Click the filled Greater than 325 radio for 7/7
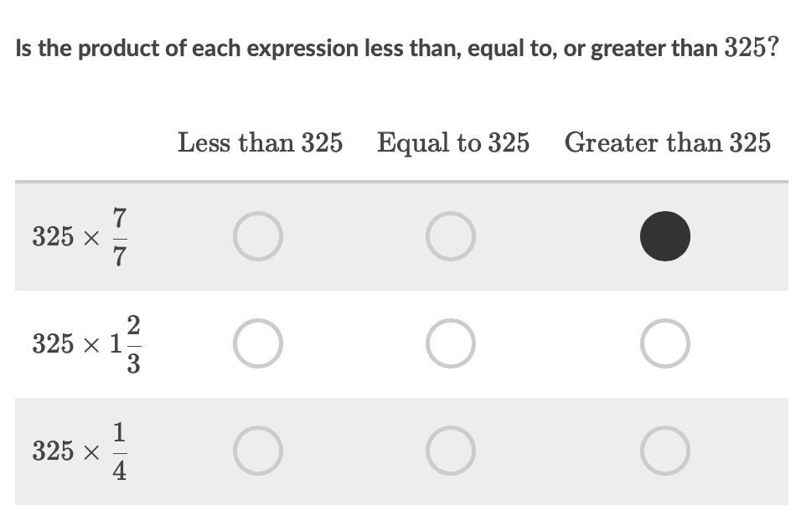The width and height of the screenshot is (801, 516). pyautogui.click(x=665, y=236)
